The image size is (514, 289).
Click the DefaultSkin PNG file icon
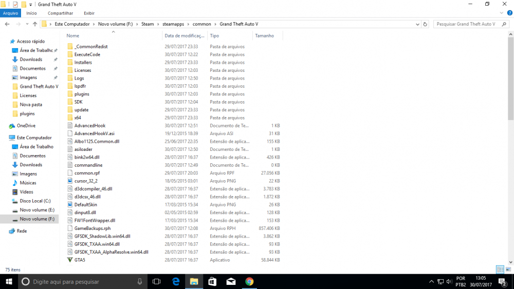(70, 204)
